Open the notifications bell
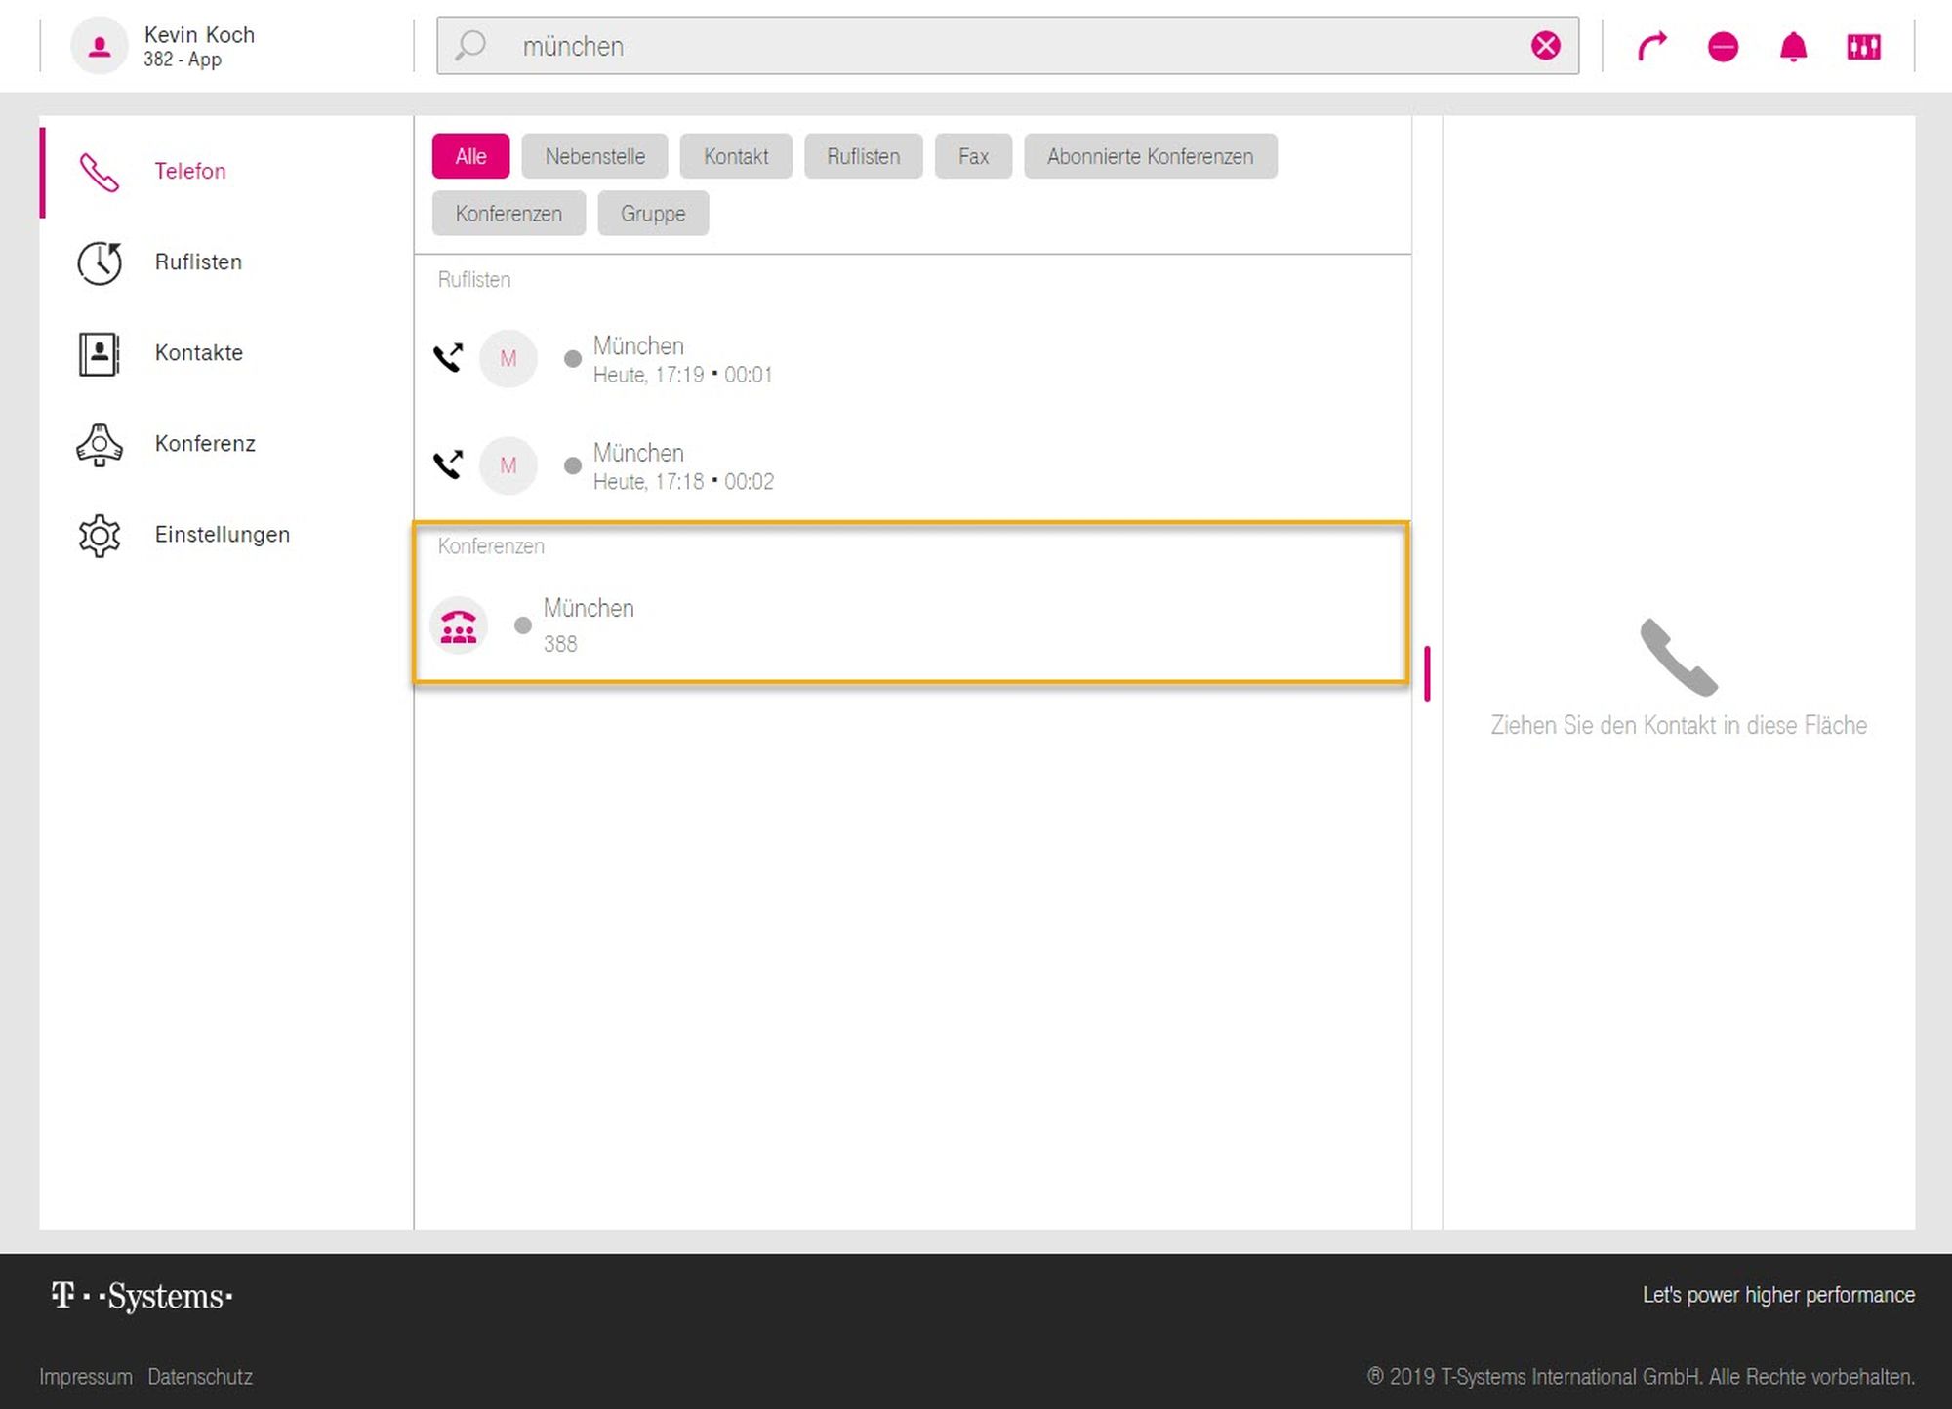 coord(1793,46)
